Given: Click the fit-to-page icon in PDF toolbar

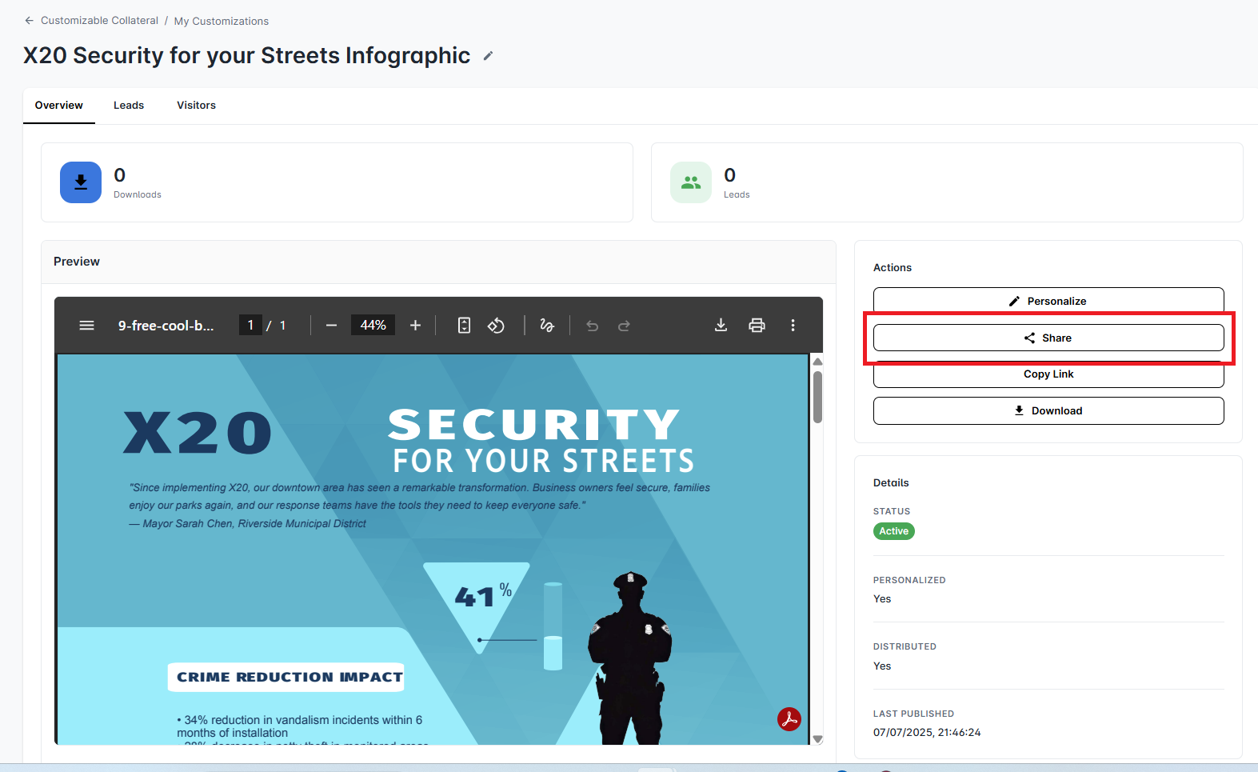Looking at the screenshot, I should click(464, 326).
